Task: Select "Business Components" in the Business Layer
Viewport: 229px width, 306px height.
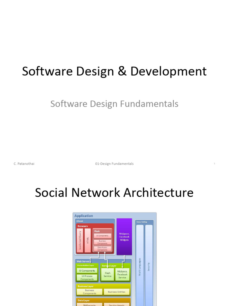Action: tap(89, 292)
